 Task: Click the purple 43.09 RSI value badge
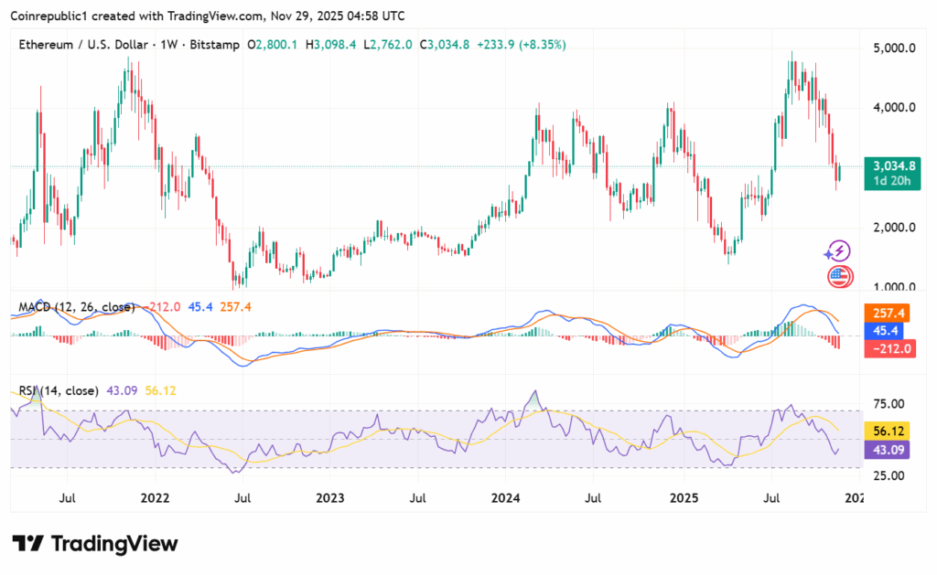888,448
